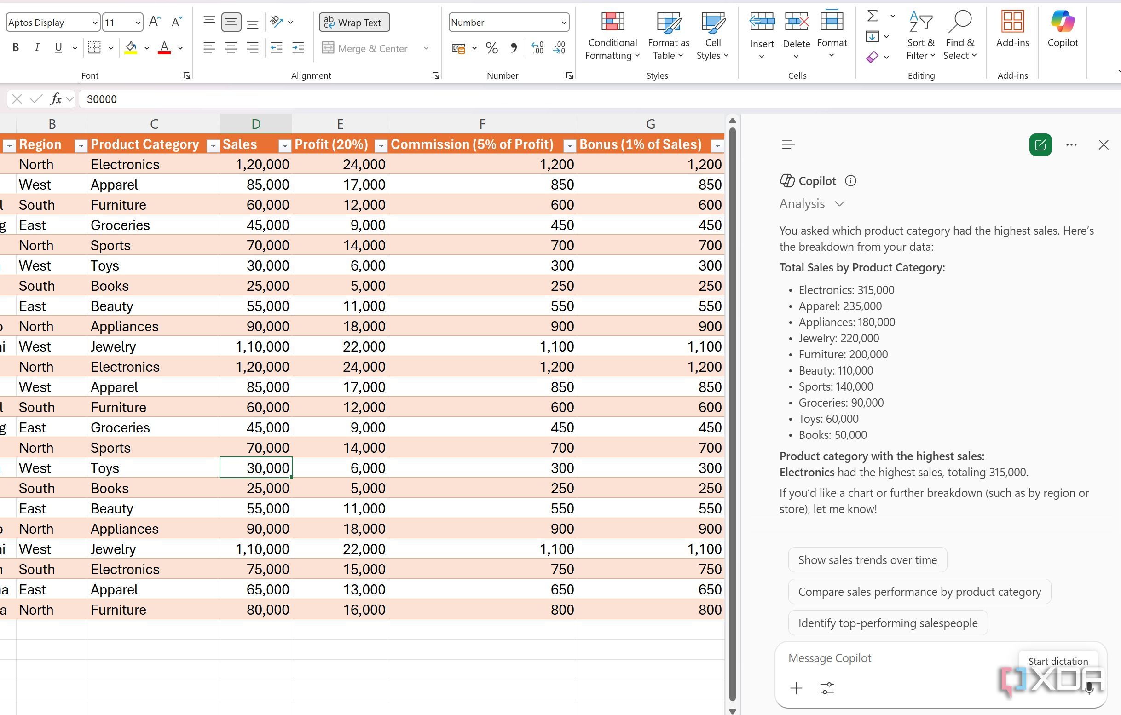Viewport: 1121px width, 715px height.
Task: Open the Number format dropdown
Action: pyautogui.click(x=564, y=23)
